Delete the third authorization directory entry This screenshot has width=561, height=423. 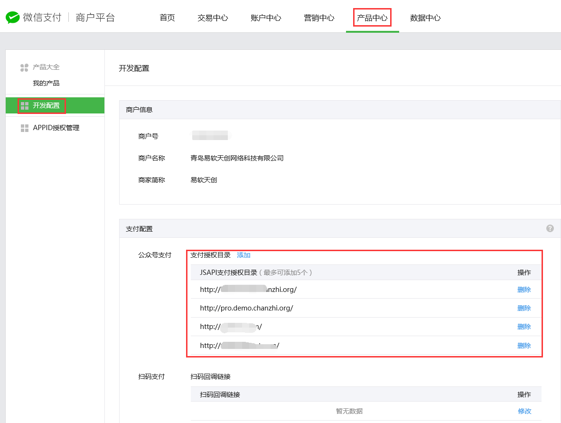point(524,327)
